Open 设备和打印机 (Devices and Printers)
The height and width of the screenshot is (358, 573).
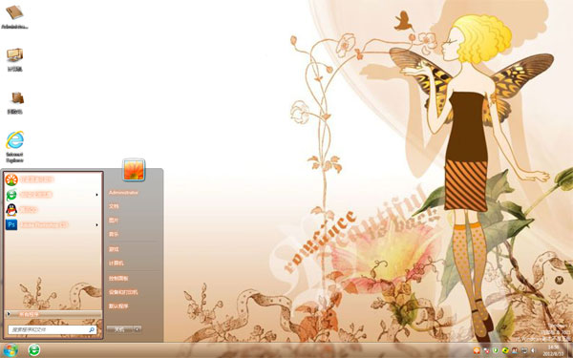123,292
